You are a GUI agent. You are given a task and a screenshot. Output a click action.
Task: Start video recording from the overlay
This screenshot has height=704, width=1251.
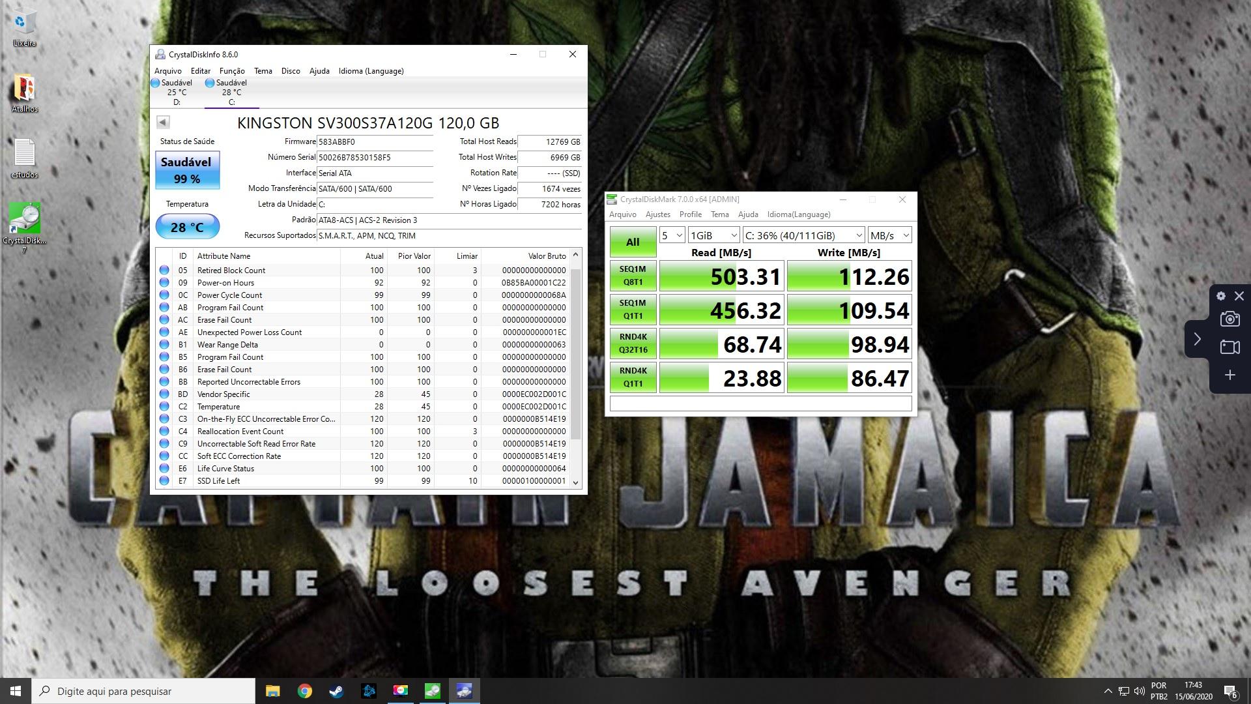pyautogui.click(x=1229, y=347)
